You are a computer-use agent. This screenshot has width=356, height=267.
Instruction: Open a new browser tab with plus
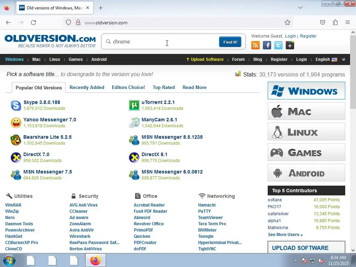[100, 8]
